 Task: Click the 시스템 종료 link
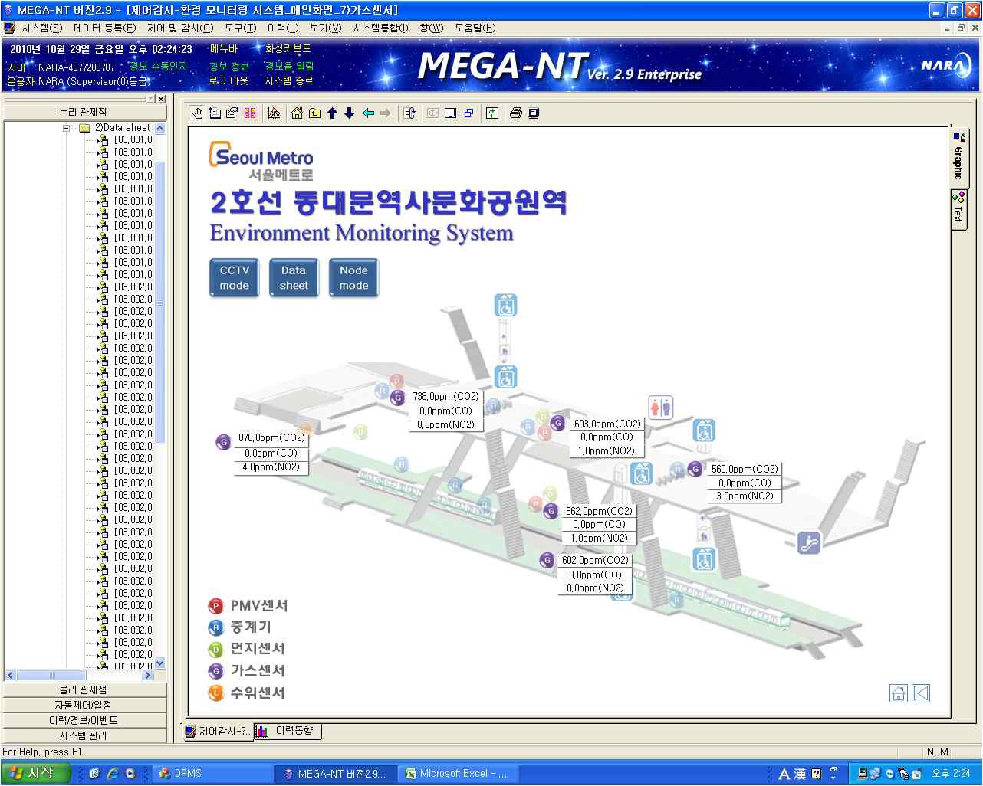pyautogui.click(x=289, y=80)
